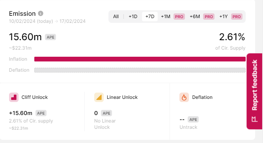Click the PRO badge beside +6M
Image resolution: width=263 pixels, height=143 pixels.
click(x=209, y=17)
